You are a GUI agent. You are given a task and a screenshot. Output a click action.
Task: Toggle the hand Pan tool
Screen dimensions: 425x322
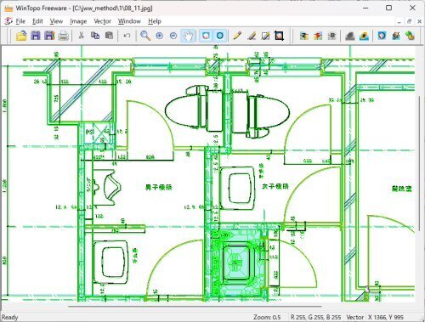[188, 36]
